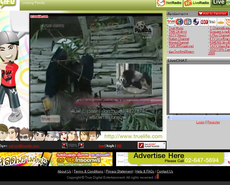Click the Live chat green bubble button
This screenshot has width=230, height=185.
pyautogui.click(x=221, y=3)
